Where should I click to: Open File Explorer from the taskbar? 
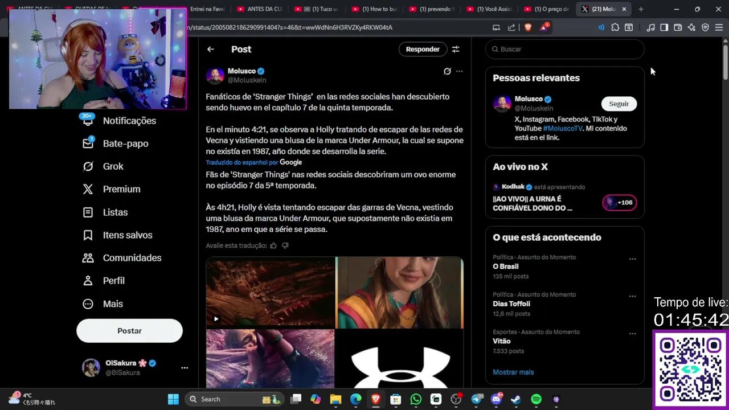(x=335, y=399)
